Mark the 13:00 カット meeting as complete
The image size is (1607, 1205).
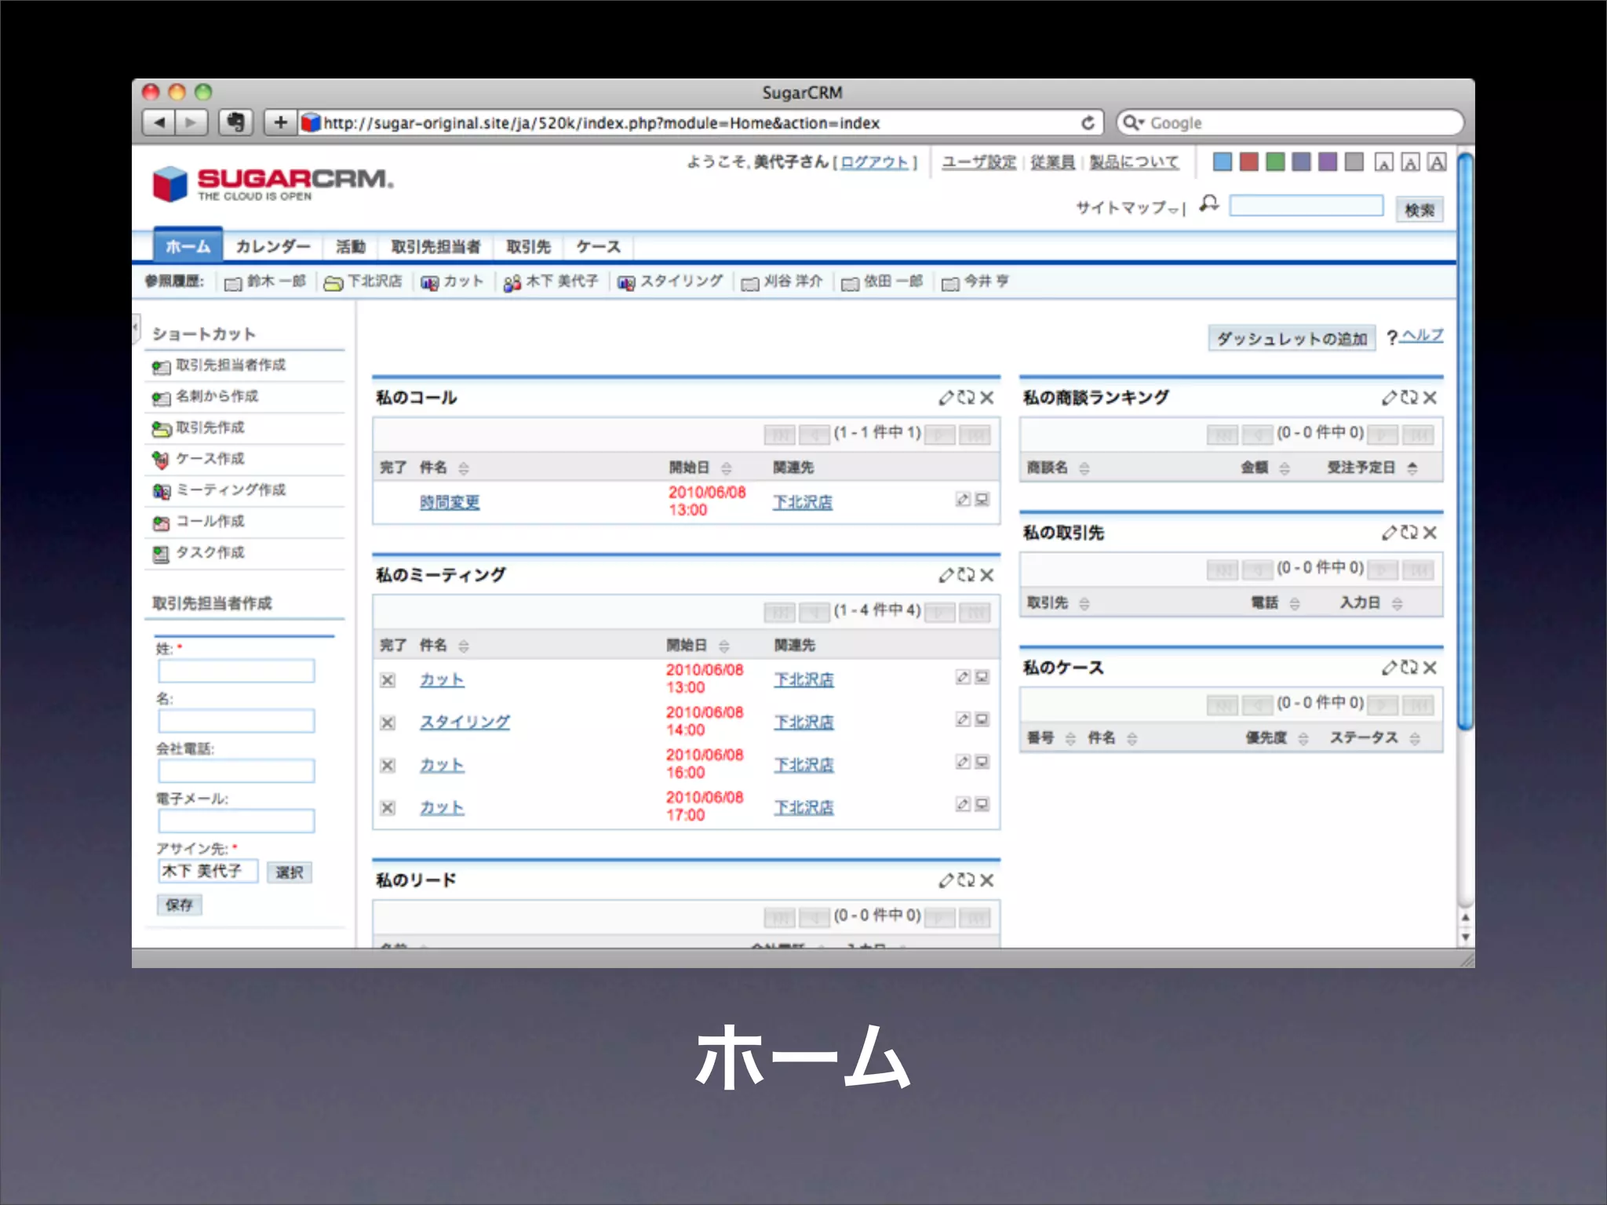pos(388,680)
